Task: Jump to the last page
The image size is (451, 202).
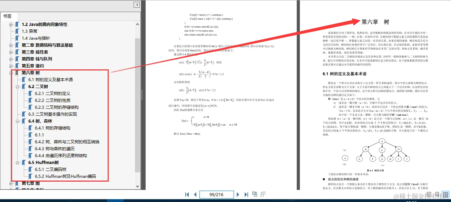Action: point(246,194)
